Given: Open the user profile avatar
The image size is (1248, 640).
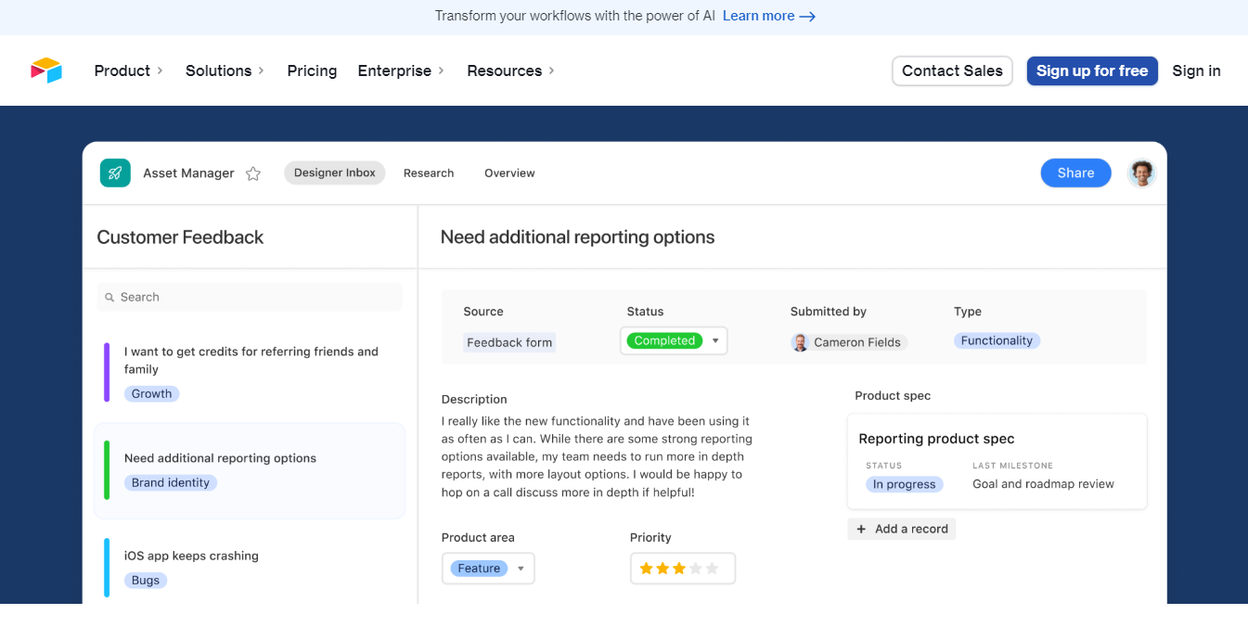Looking at the screenshot, I should (1141, 173).
